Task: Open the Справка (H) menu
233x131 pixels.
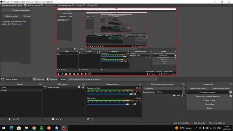Action: (92, 5)
